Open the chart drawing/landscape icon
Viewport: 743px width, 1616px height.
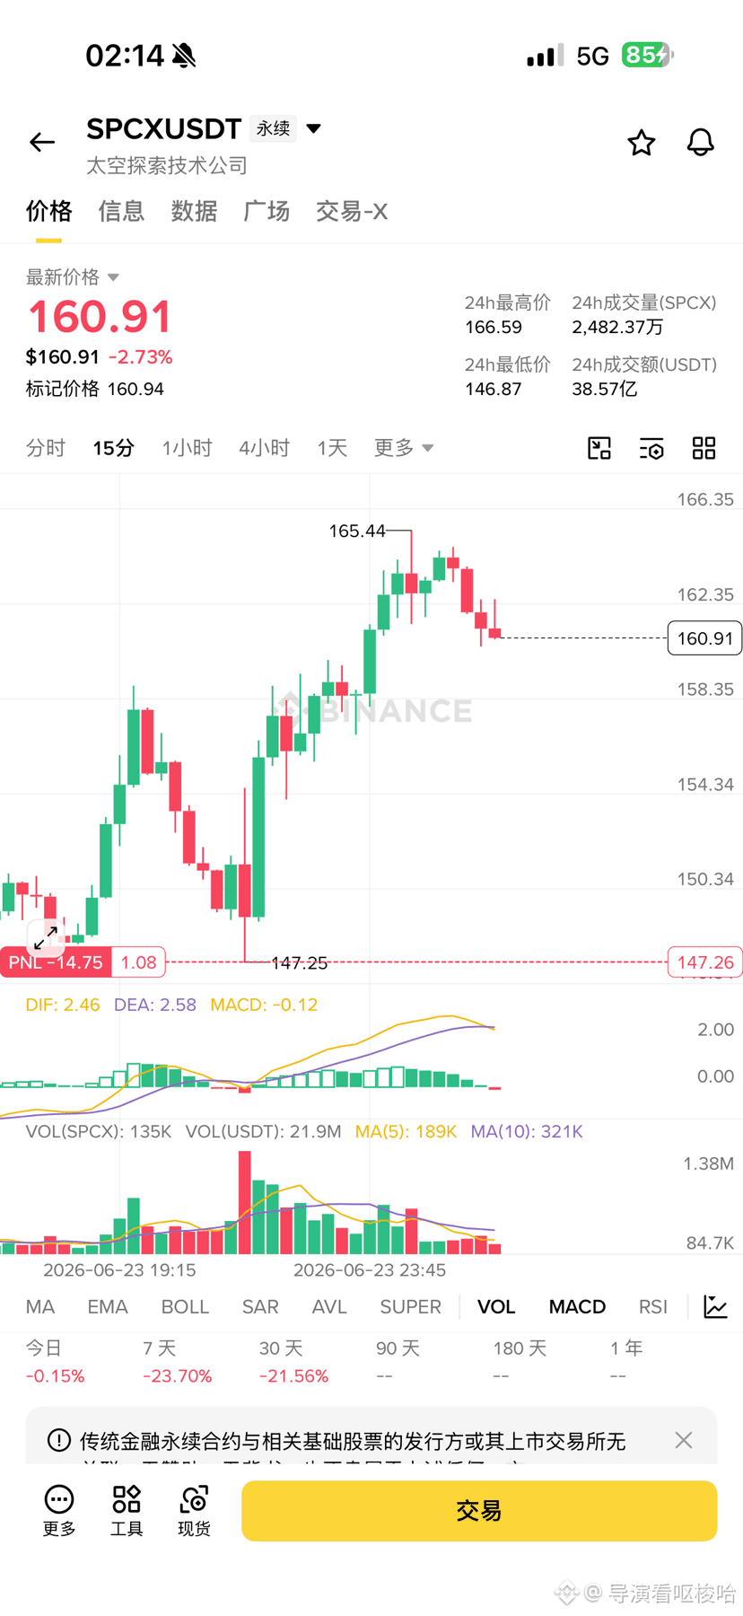599,448
